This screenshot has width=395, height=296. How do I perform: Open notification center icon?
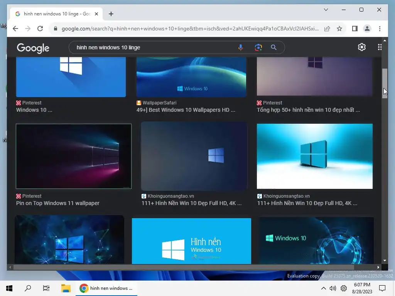coord(382,288)
